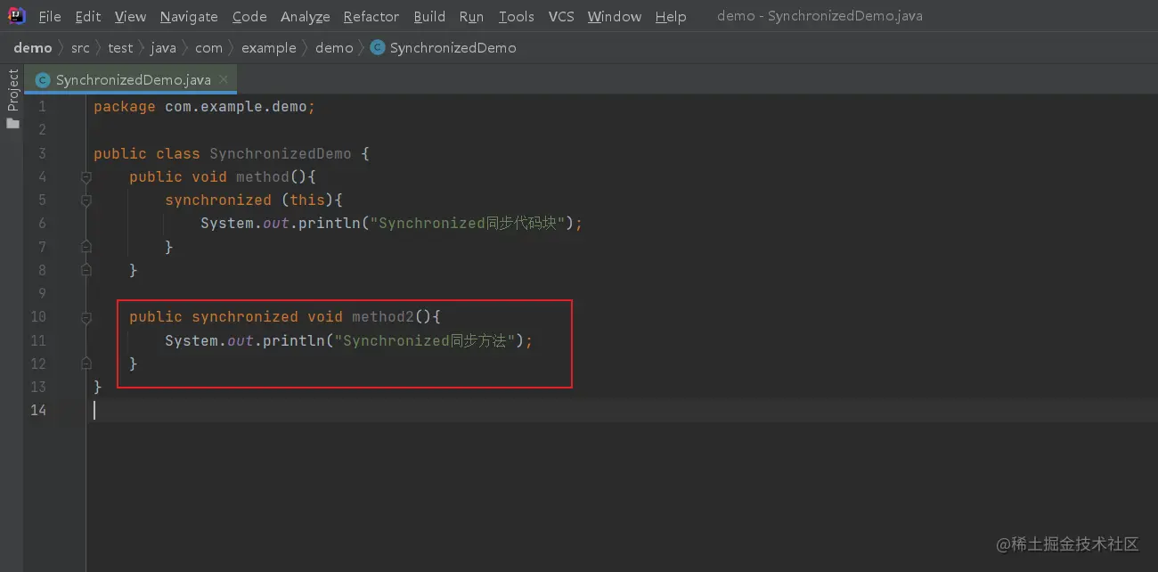
Task: Select the SynchronizedDemo.java editor tab
Action: click(x=130, y=79)
